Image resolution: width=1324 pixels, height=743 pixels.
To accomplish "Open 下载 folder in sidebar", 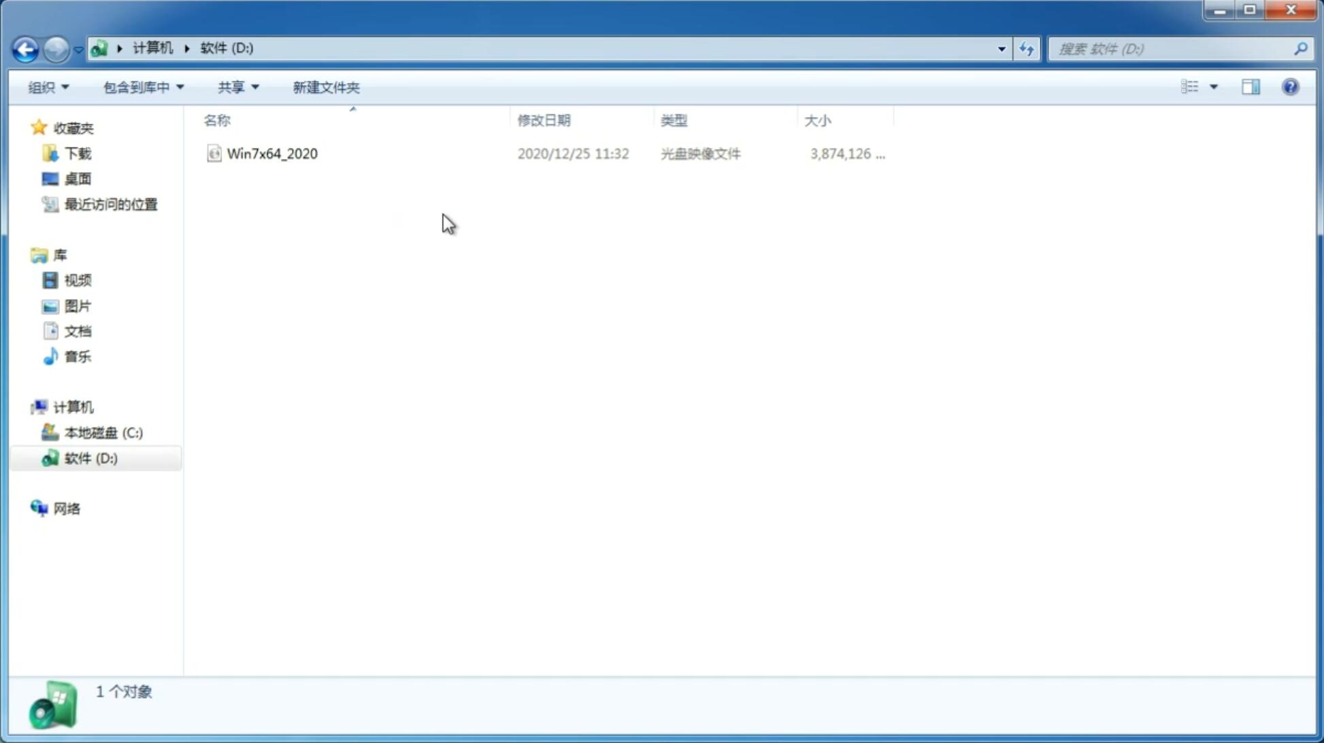I will tap(76, 152).
